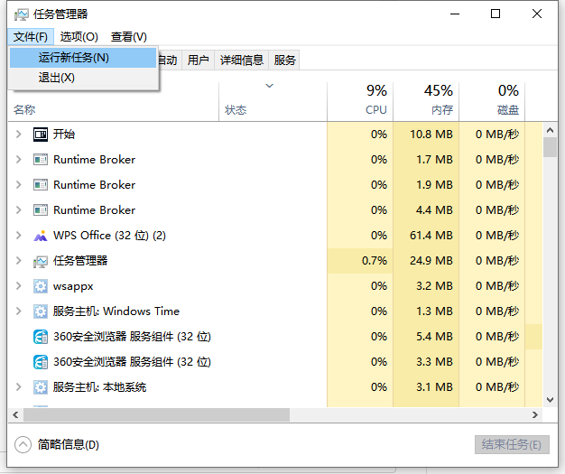Click the wsappx gear icon
Viewport: 565px width, 474px height.
coord(41,286)
